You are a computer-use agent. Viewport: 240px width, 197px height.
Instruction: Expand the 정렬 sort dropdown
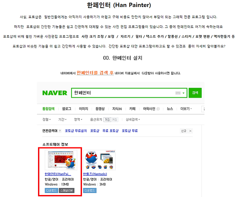coord(47,119)
